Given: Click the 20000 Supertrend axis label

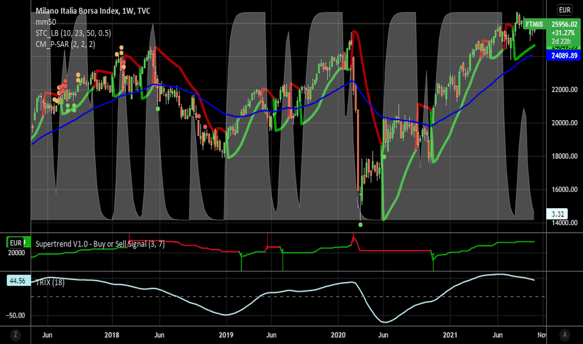Looking at the screenshot, I should point(16,253).
